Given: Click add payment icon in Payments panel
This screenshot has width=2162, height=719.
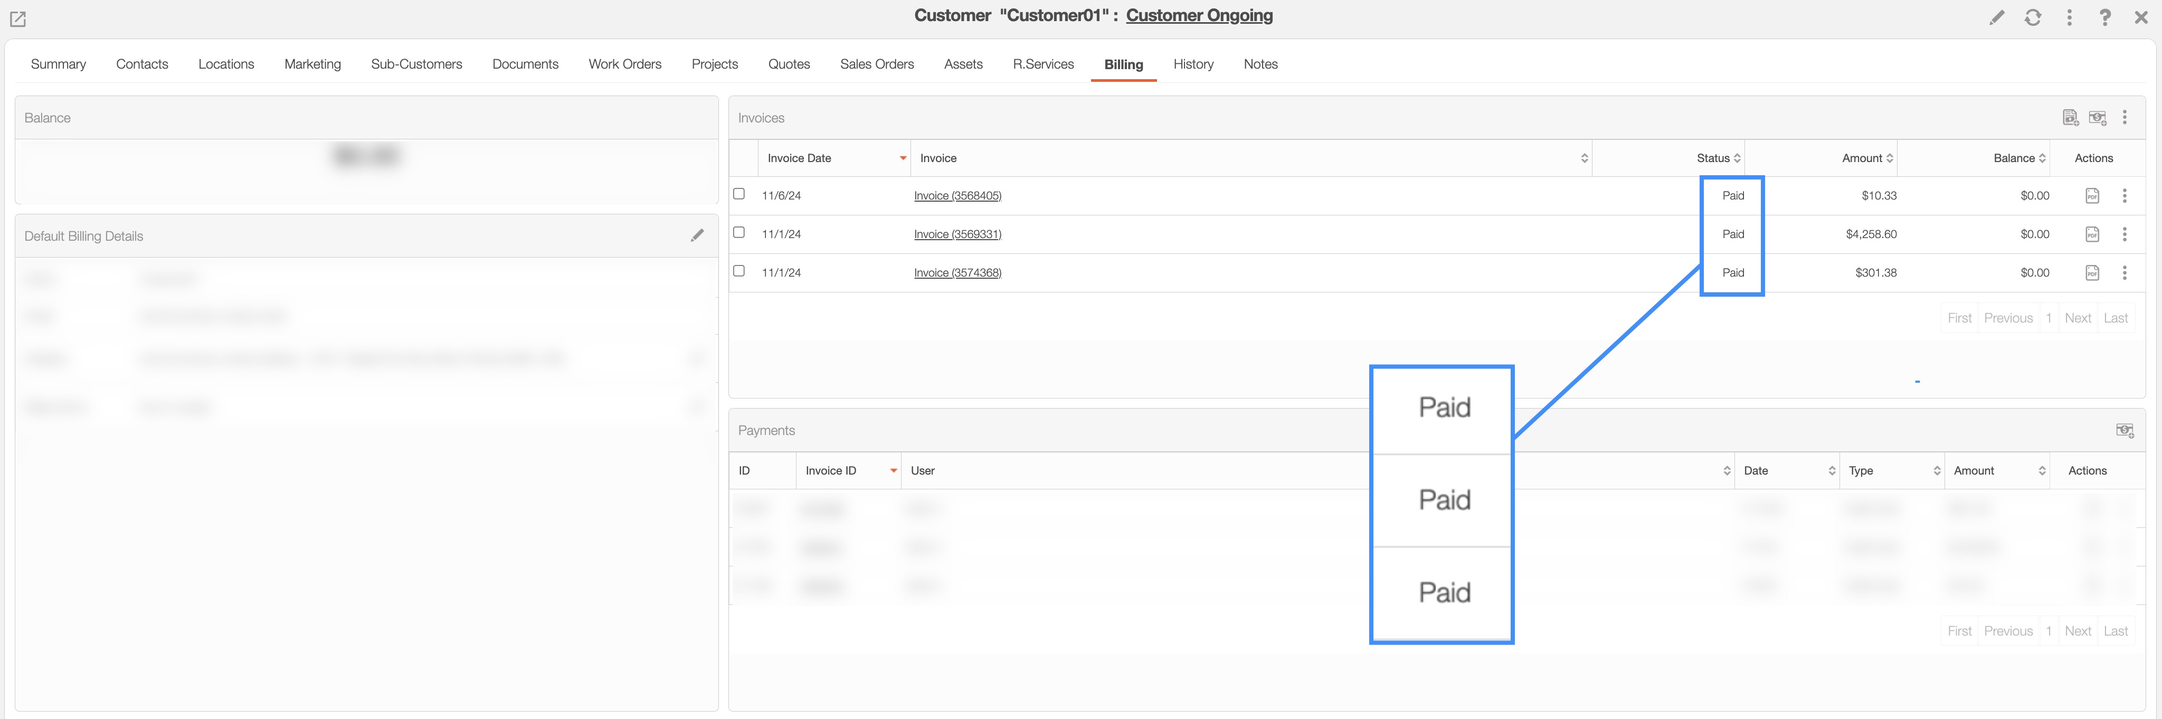Looking at the screenshot, I should click(2124, 430).
